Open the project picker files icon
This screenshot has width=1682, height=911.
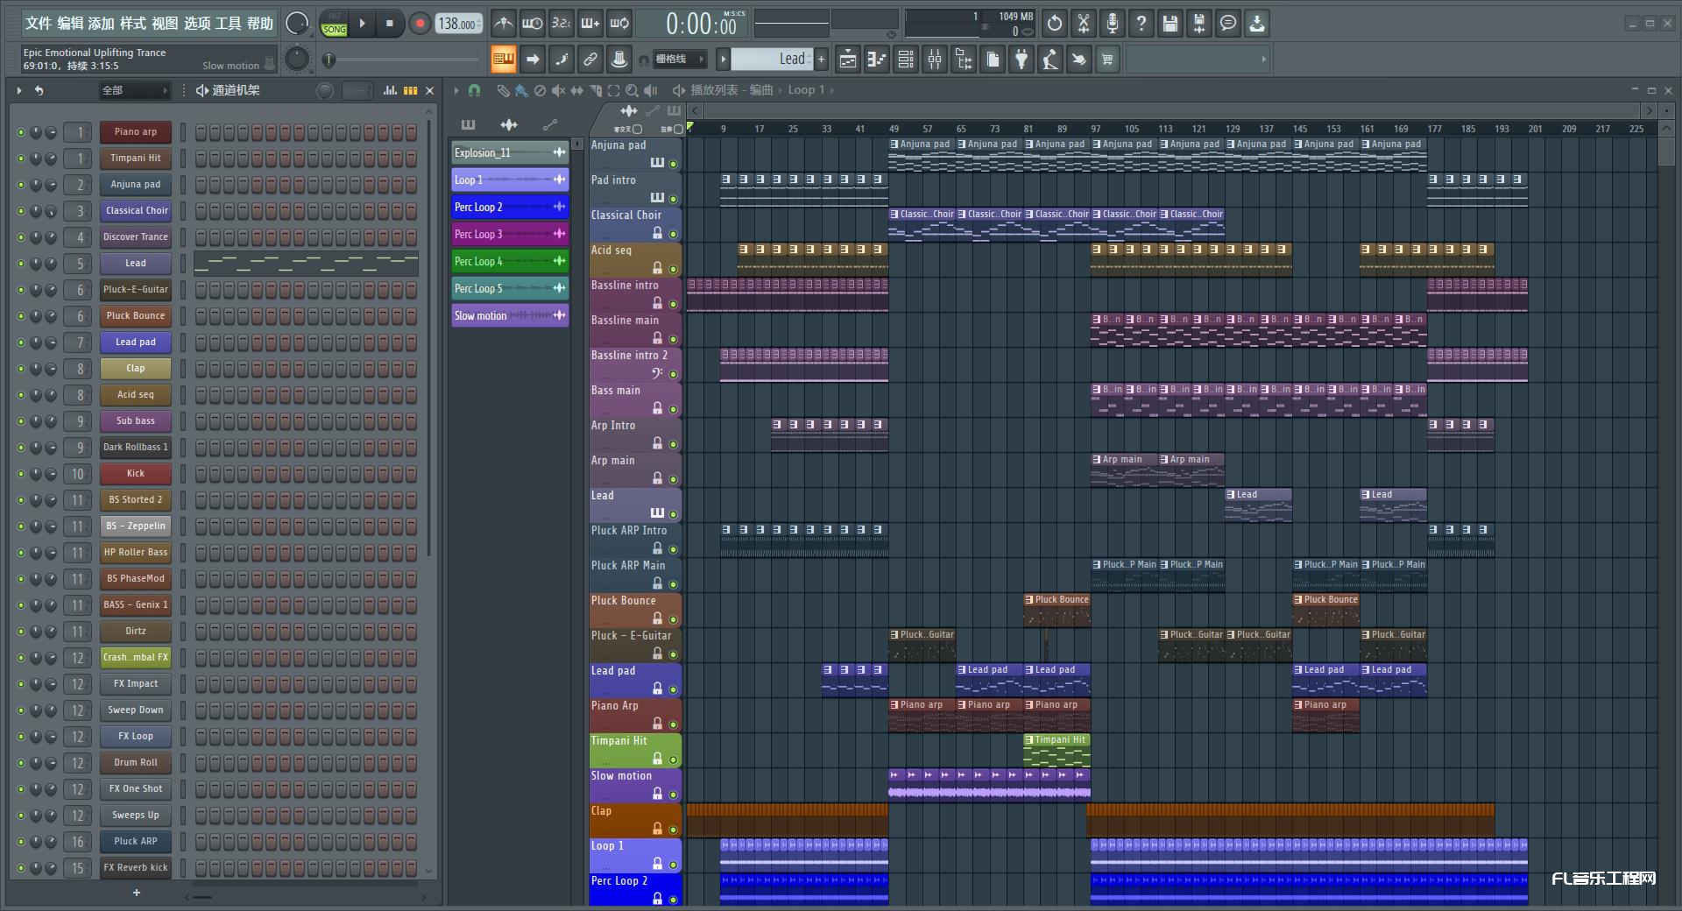[x=993, y=60]
